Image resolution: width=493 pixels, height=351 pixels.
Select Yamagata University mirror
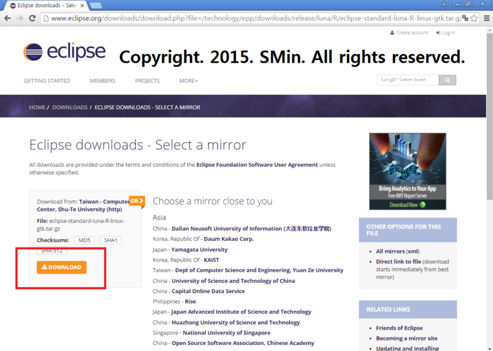[x=199, y=250]
